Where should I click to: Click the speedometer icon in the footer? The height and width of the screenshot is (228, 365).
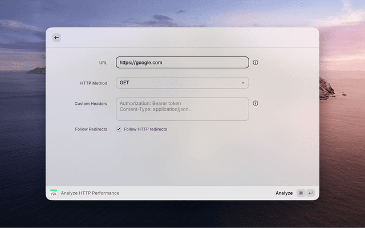click(54, 193)
